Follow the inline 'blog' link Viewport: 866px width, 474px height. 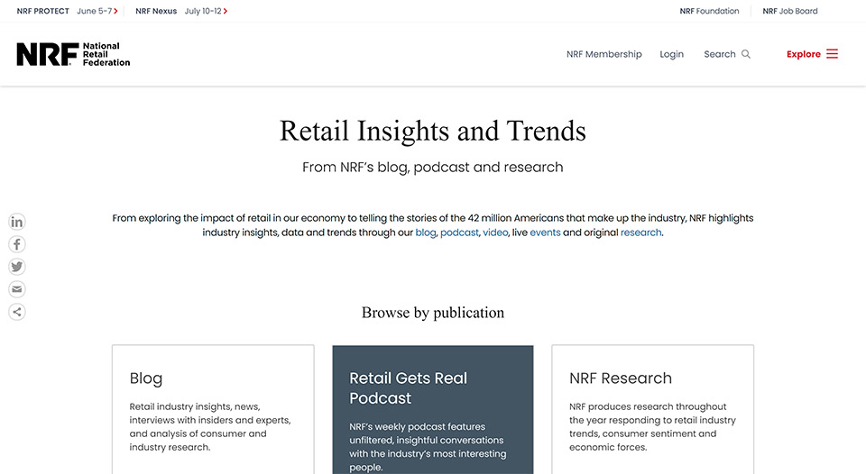(x=425, y=232)
